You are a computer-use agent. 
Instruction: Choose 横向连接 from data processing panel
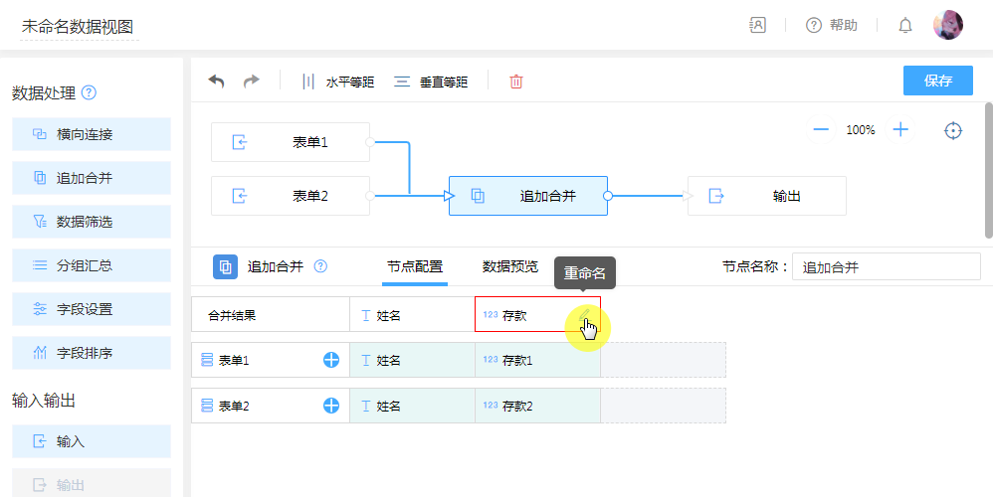pos(92,135)
